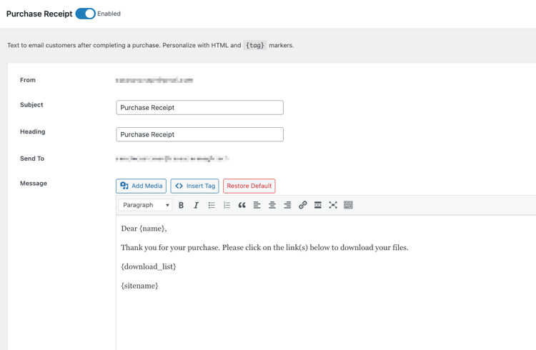Click the blurred Send To value
Viewport: 536px width, 350px height.
(172, 159)
